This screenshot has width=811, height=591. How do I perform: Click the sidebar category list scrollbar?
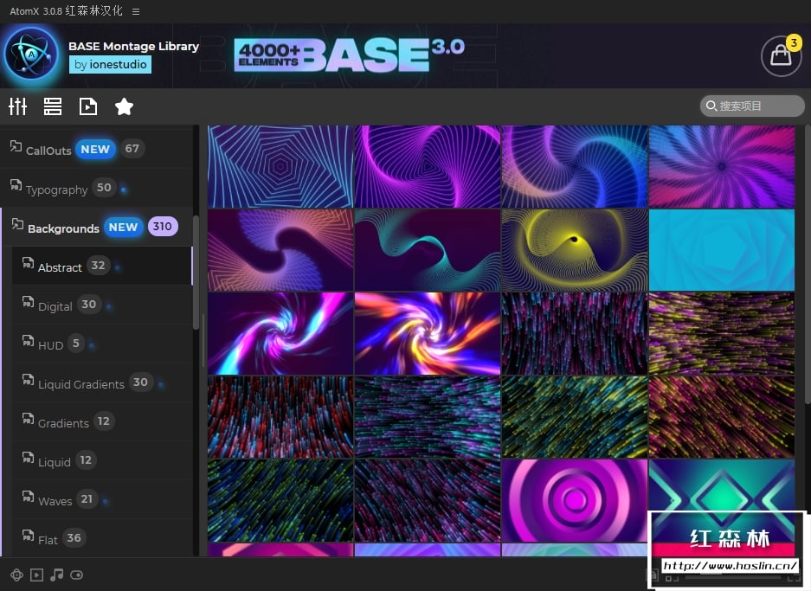(196, 272)
